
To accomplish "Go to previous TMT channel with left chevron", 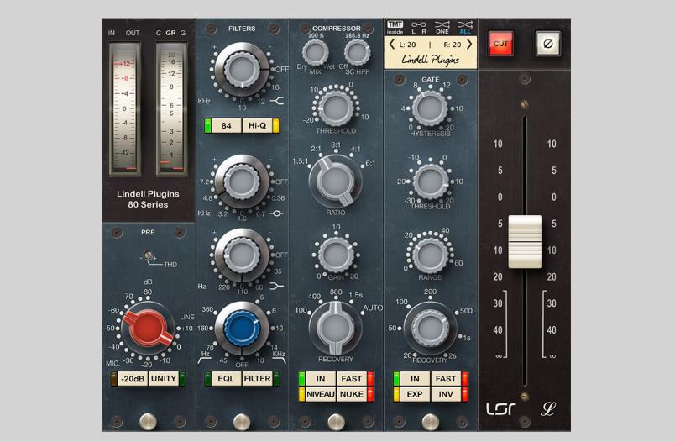I will pyautogui.click(x=391, y=44).
